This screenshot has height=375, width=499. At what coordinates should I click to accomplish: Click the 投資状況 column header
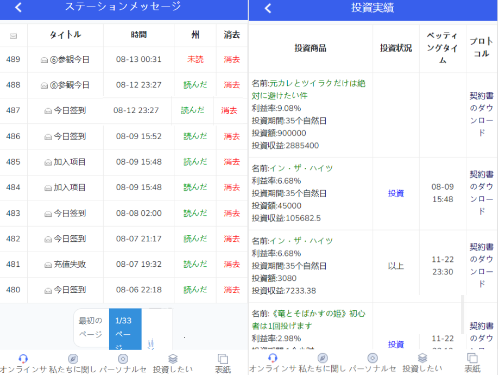pos(396,48)
